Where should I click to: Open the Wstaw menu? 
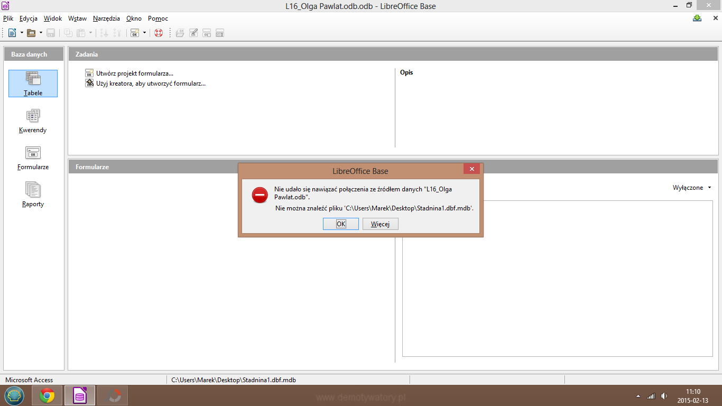(x=77, y=18)
